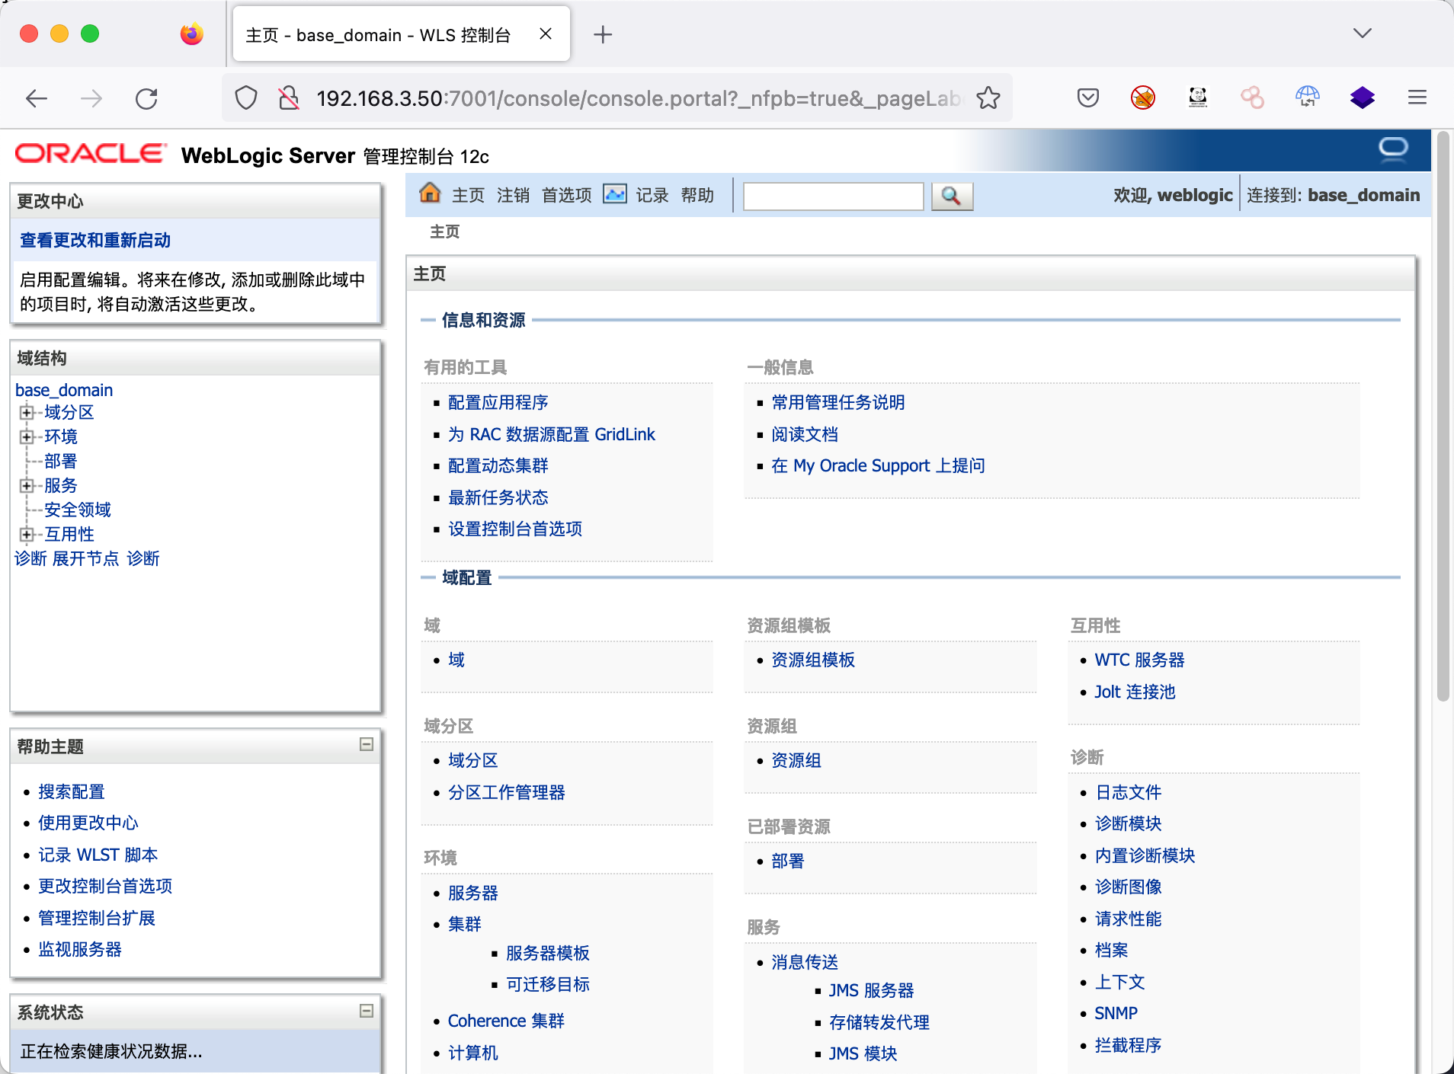Screen dimensions: 1454x1074
Task: Click the home icon in console toolbar
Action: tap(430, 194)
